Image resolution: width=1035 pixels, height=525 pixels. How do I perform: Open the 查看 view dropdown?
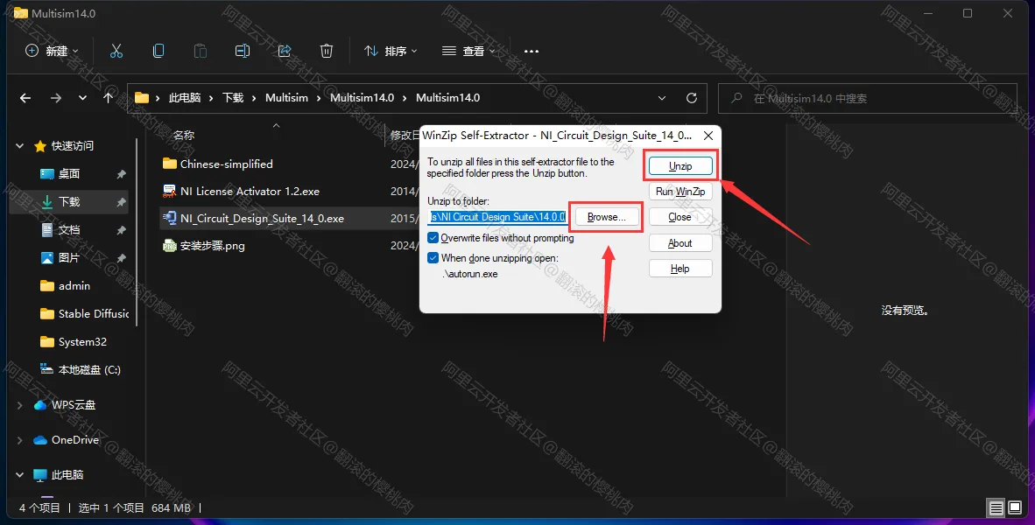coord(468,51)
